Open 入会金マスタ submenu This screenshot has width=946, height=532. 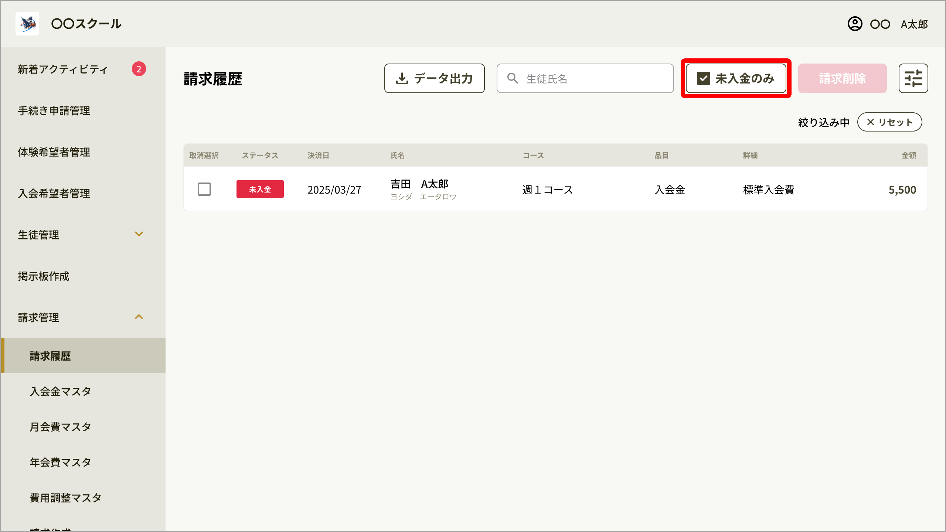coord(61,391)
